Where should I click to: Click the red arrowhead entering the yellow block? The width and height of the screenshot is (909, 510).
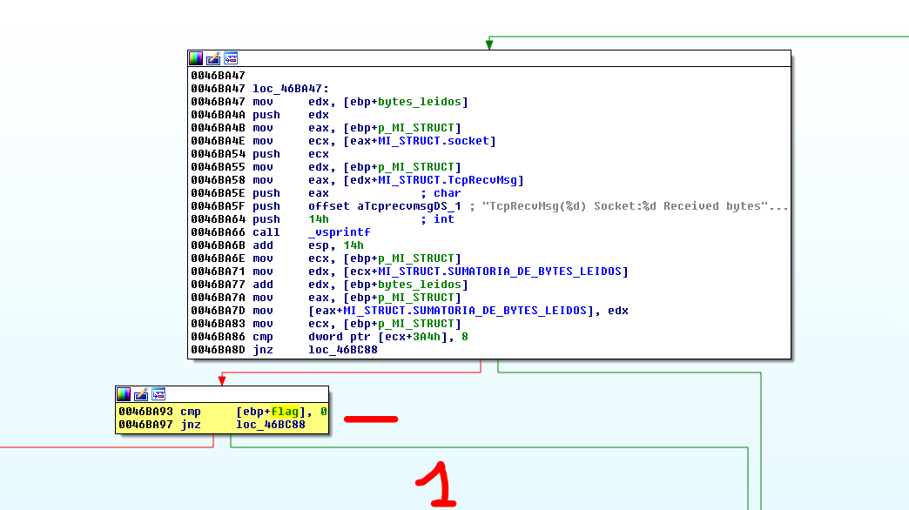coord(222,380)
